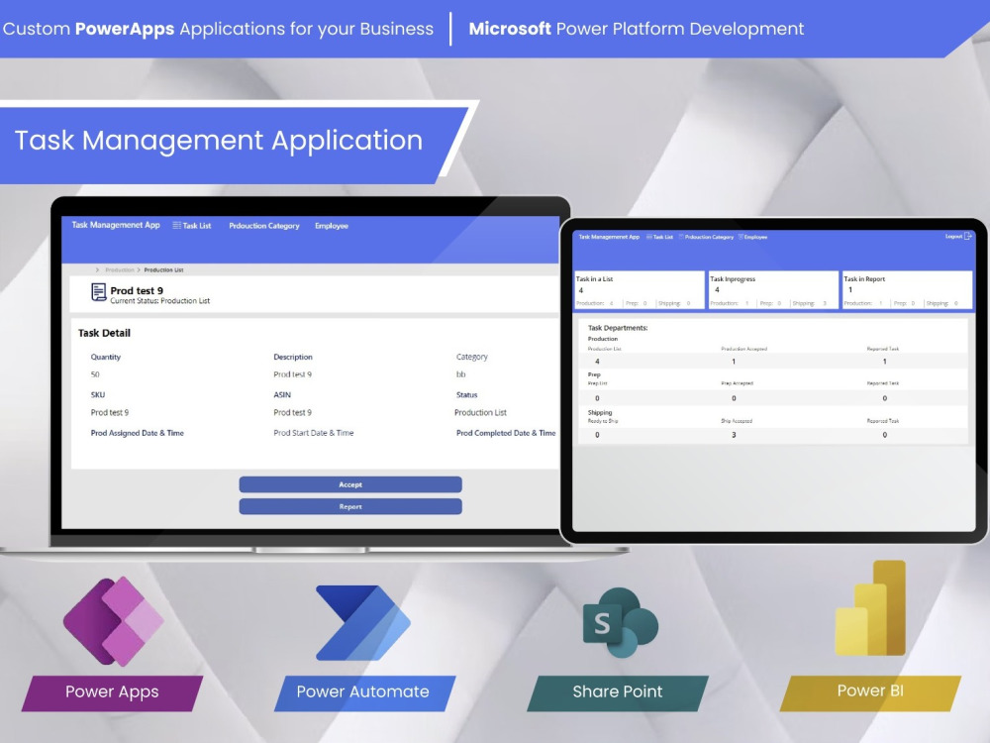Click the Prep Accepted column label

(737, 383)
